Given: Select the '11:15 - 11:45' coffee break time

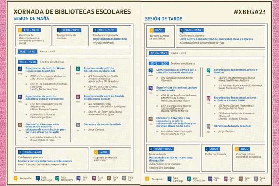Looking at the screenshot, I should coord(28,52).
